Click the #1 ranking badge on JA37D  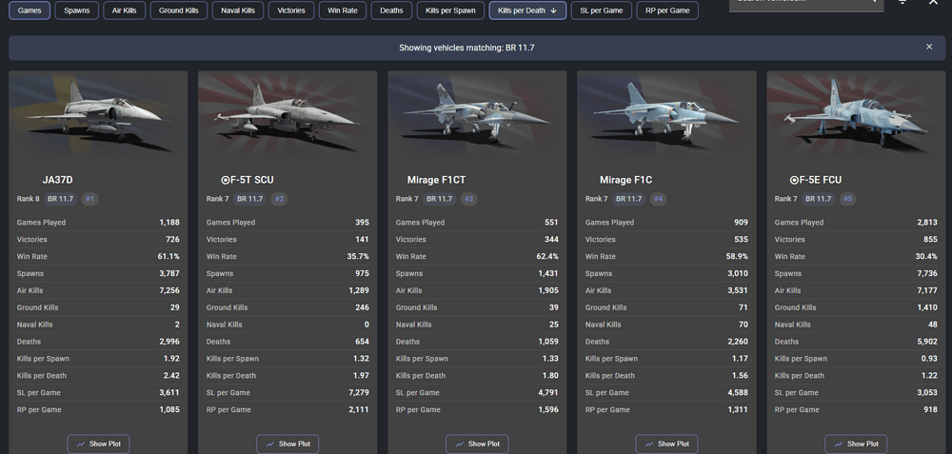pyautogui.click(x=89, y=199)
